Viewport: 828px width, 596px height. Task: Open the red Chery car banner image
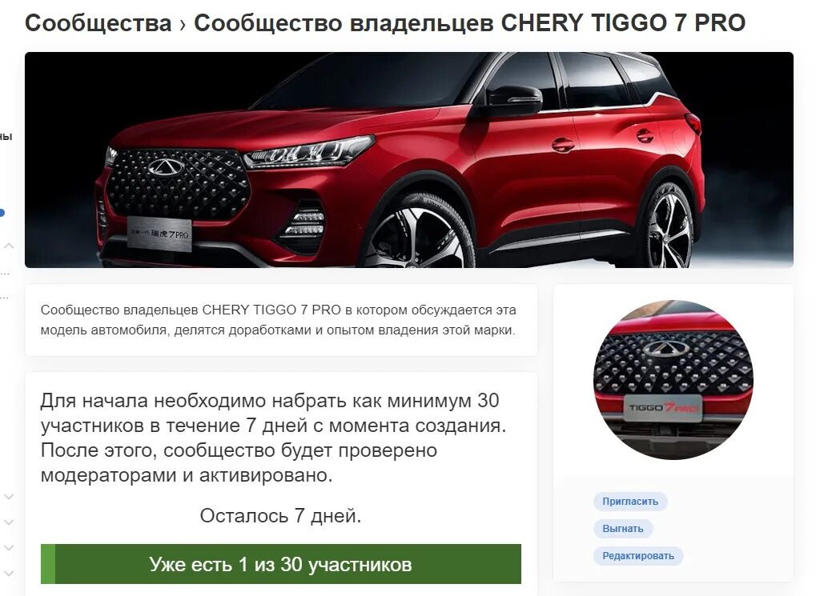[x=408, y=160]
